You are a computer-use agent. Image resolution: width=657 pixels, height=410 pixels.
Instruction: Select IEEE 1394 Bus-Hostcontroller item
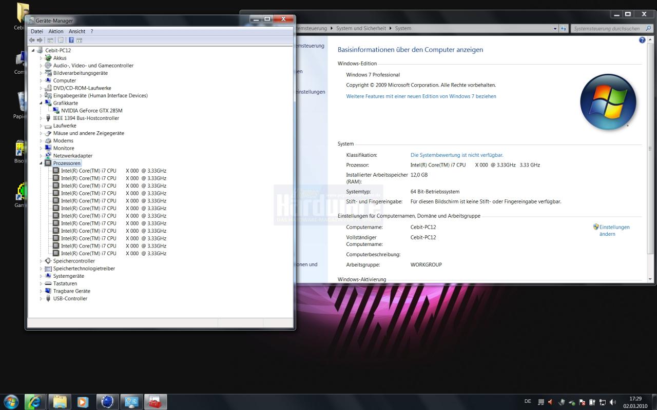tap(86, 118)
